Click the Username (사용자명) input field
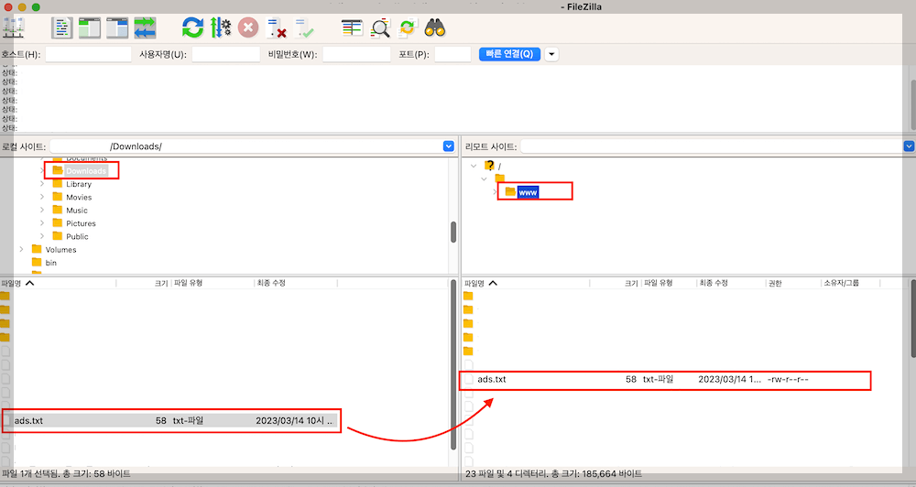Screen dimensions: 916x487 coord(226,54)
